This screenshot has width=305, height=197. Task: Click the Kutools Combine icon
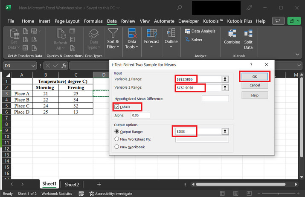(232, 34)
